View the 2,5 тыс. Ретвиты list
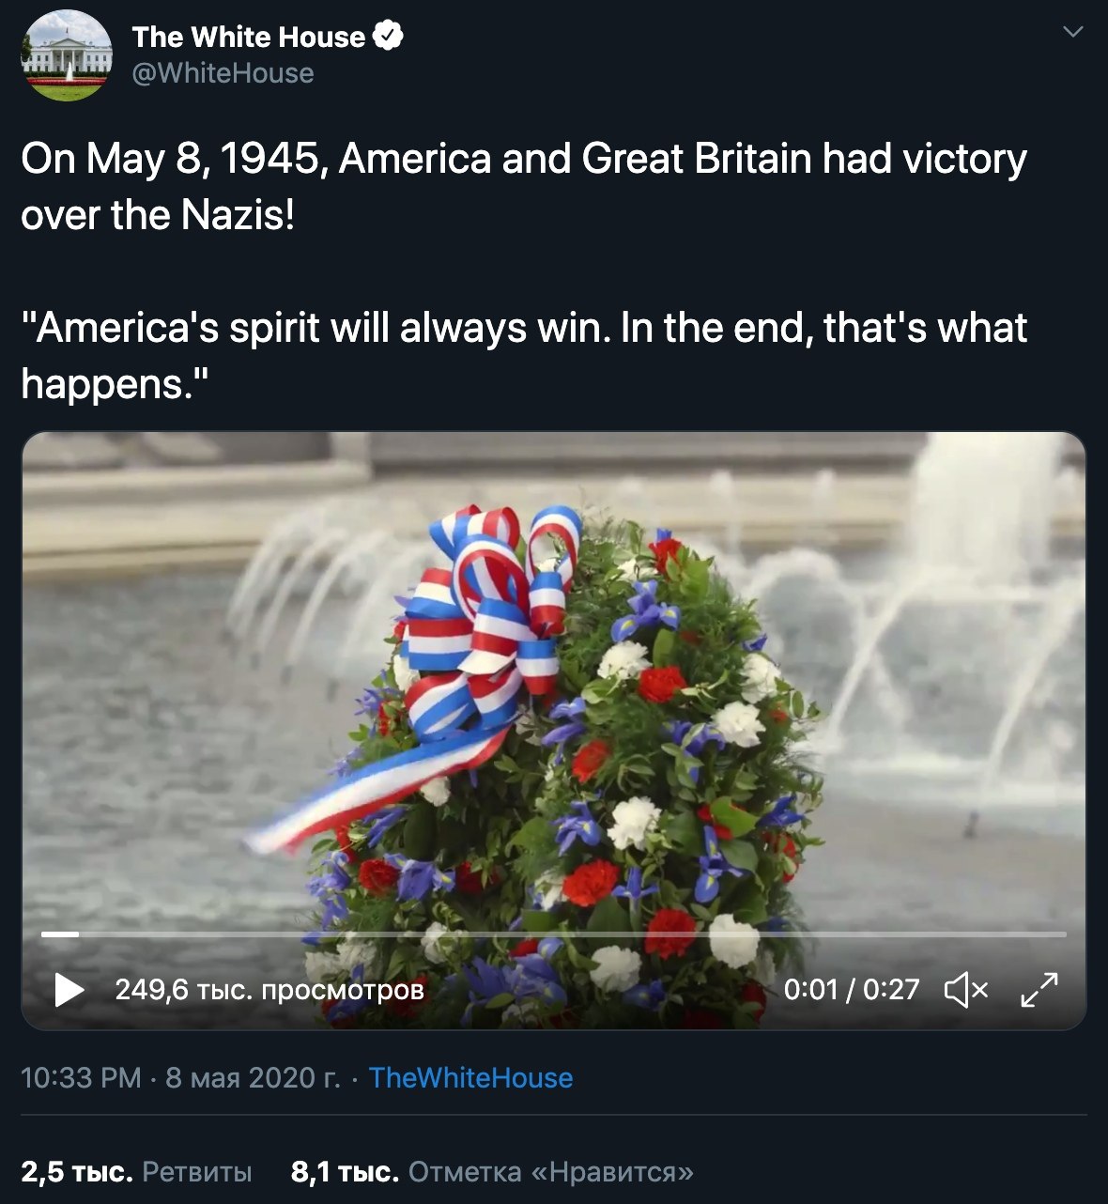This screenshot has height=1204, width=1108. click(x=137, y=1171)
